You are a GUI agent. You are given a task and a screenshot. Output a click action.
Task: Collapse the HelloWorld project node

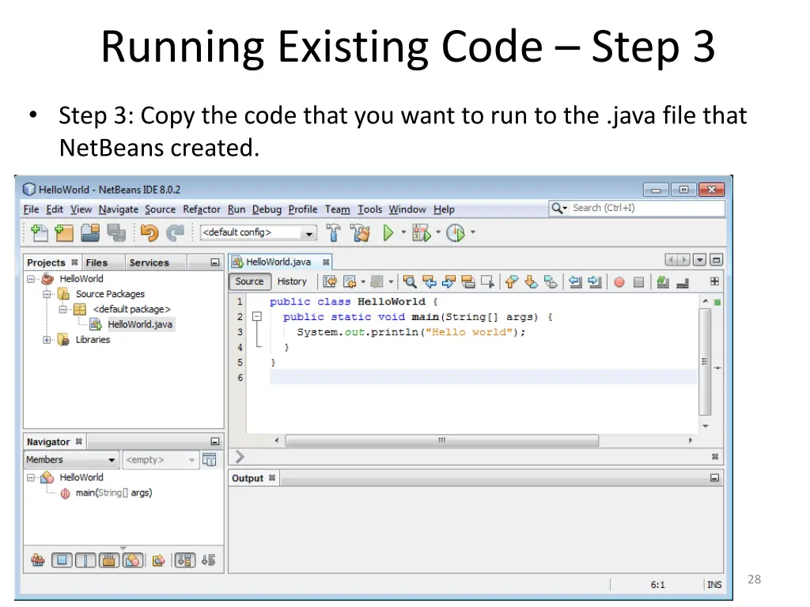click(31, 279)
